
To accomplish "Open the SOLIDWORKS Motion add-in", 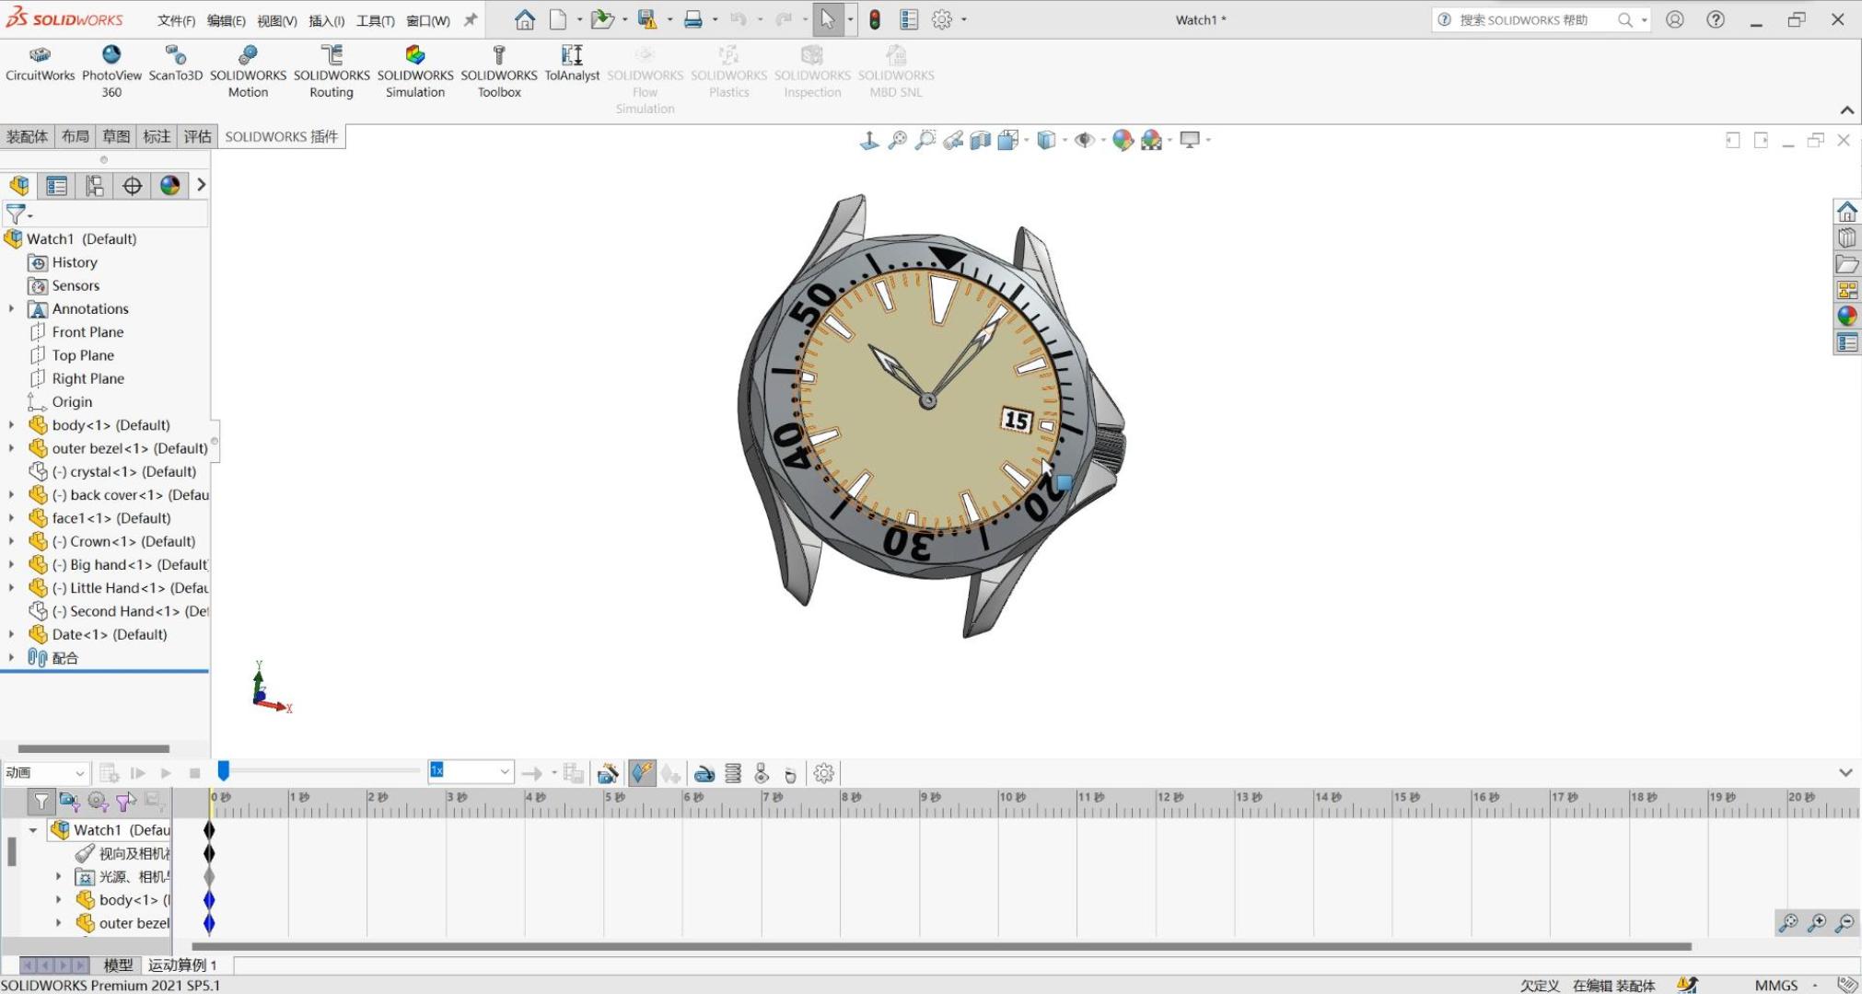I will [248, 72].
